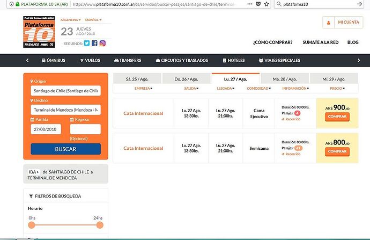The width and height of the screenshot is (370, 240).
Task: Open the Vuelos section
Action: tap(90, 61)
